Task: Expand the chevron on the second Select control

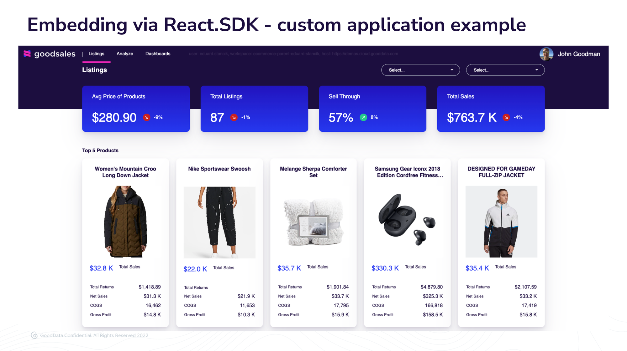Action: pos(536,70)
